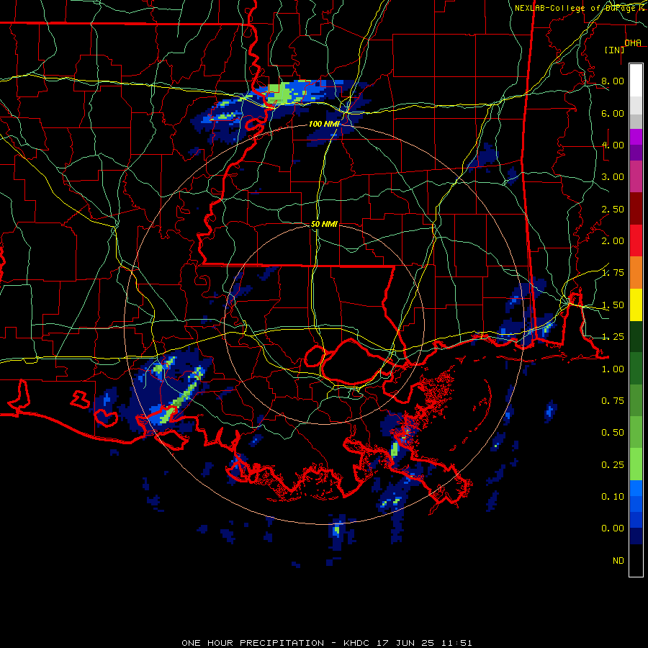
Task: Pick the bright magenta legend swatch
Action: [x=636, y=137]
